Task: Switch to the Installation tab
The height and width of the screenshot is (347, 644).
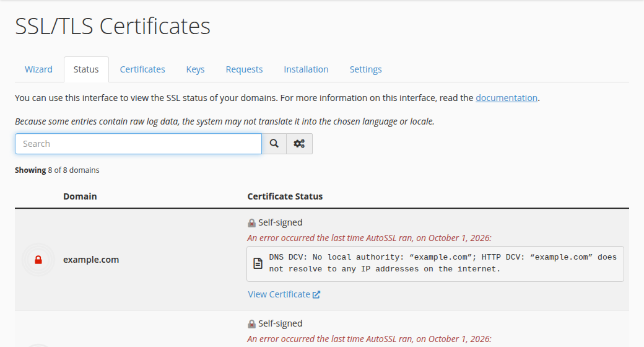Action: click(307, 69)
